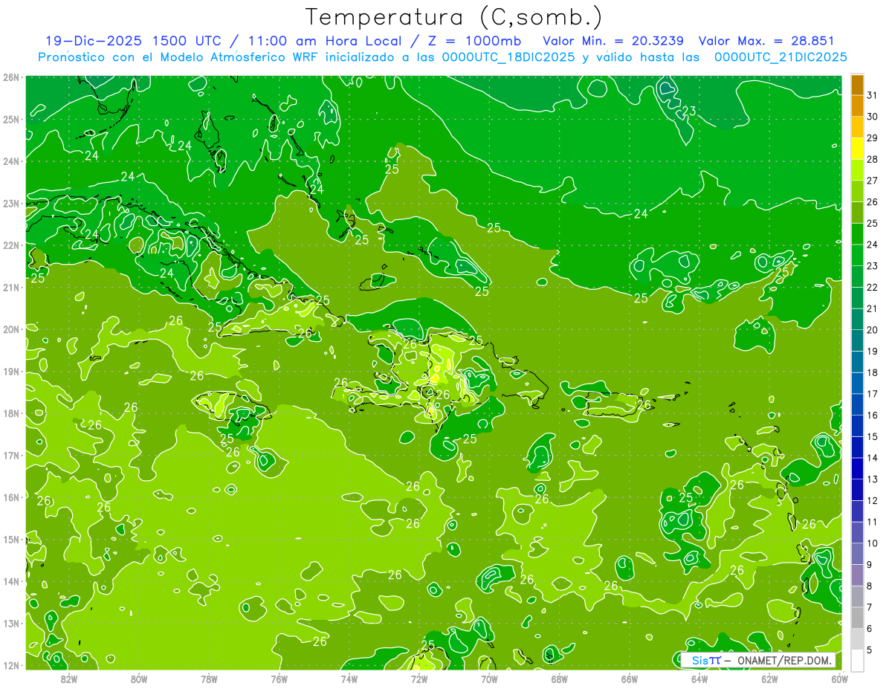The height and width of the screenshot is (689, 892).
Task: Click the 64W longitude axis label
Action: tap(699, 679)
